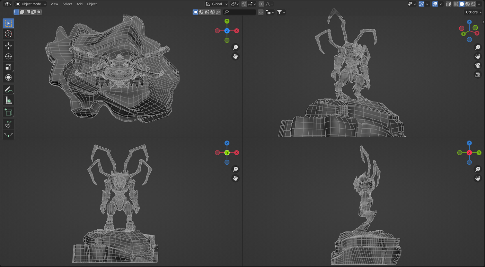Click the pan hand icon in bottom-right viewport
The height and width of the screenshot is (267, 485).
tap(478, 178)
